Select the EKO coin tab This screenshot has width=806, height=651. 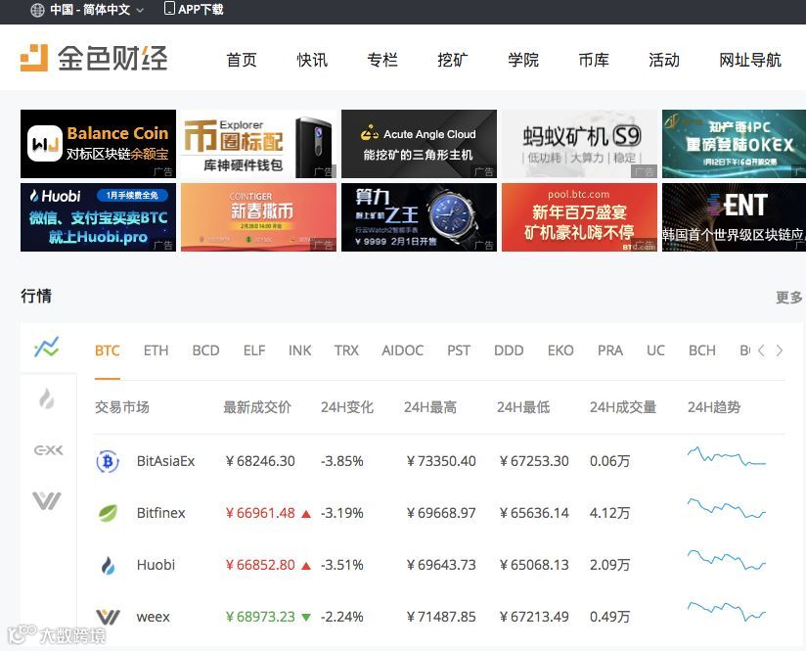point(560,351)
